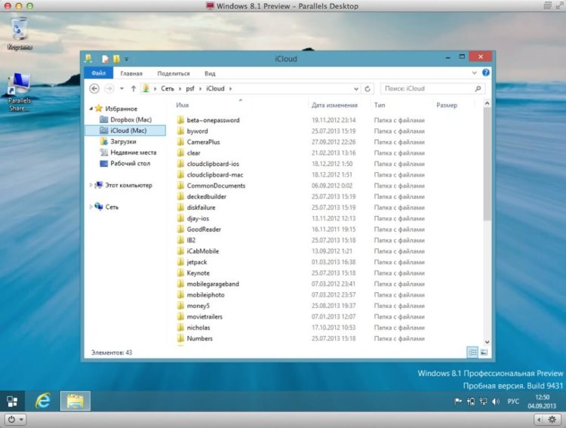Click Сеть in the breadcrumb path

(167, 88)
